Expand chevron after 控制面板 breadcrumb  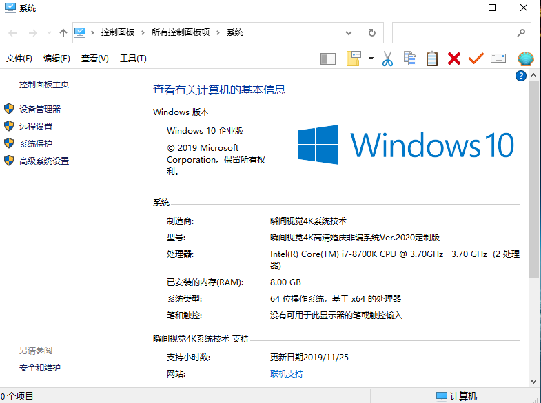click(143, 33)
